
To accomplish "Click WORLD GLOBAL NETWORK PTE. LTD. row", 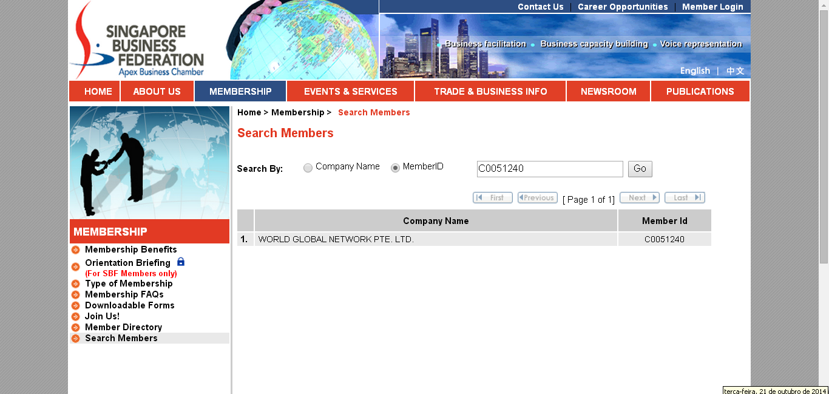I will click(x=436, y=239).
